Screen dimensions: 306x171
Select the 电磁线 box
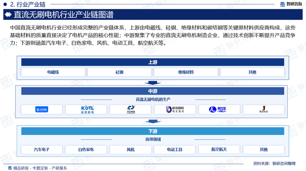53,72
